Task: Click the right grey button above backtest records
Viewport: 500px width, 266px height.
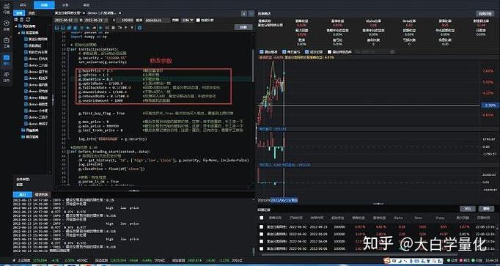Action: click(x=486, y=209)
